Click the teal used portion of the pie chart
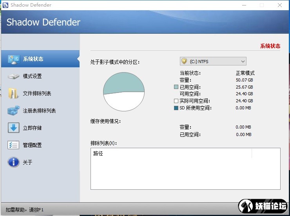This screenshot has height=216, width=290. pyautogui.click(x=123, y=82)
